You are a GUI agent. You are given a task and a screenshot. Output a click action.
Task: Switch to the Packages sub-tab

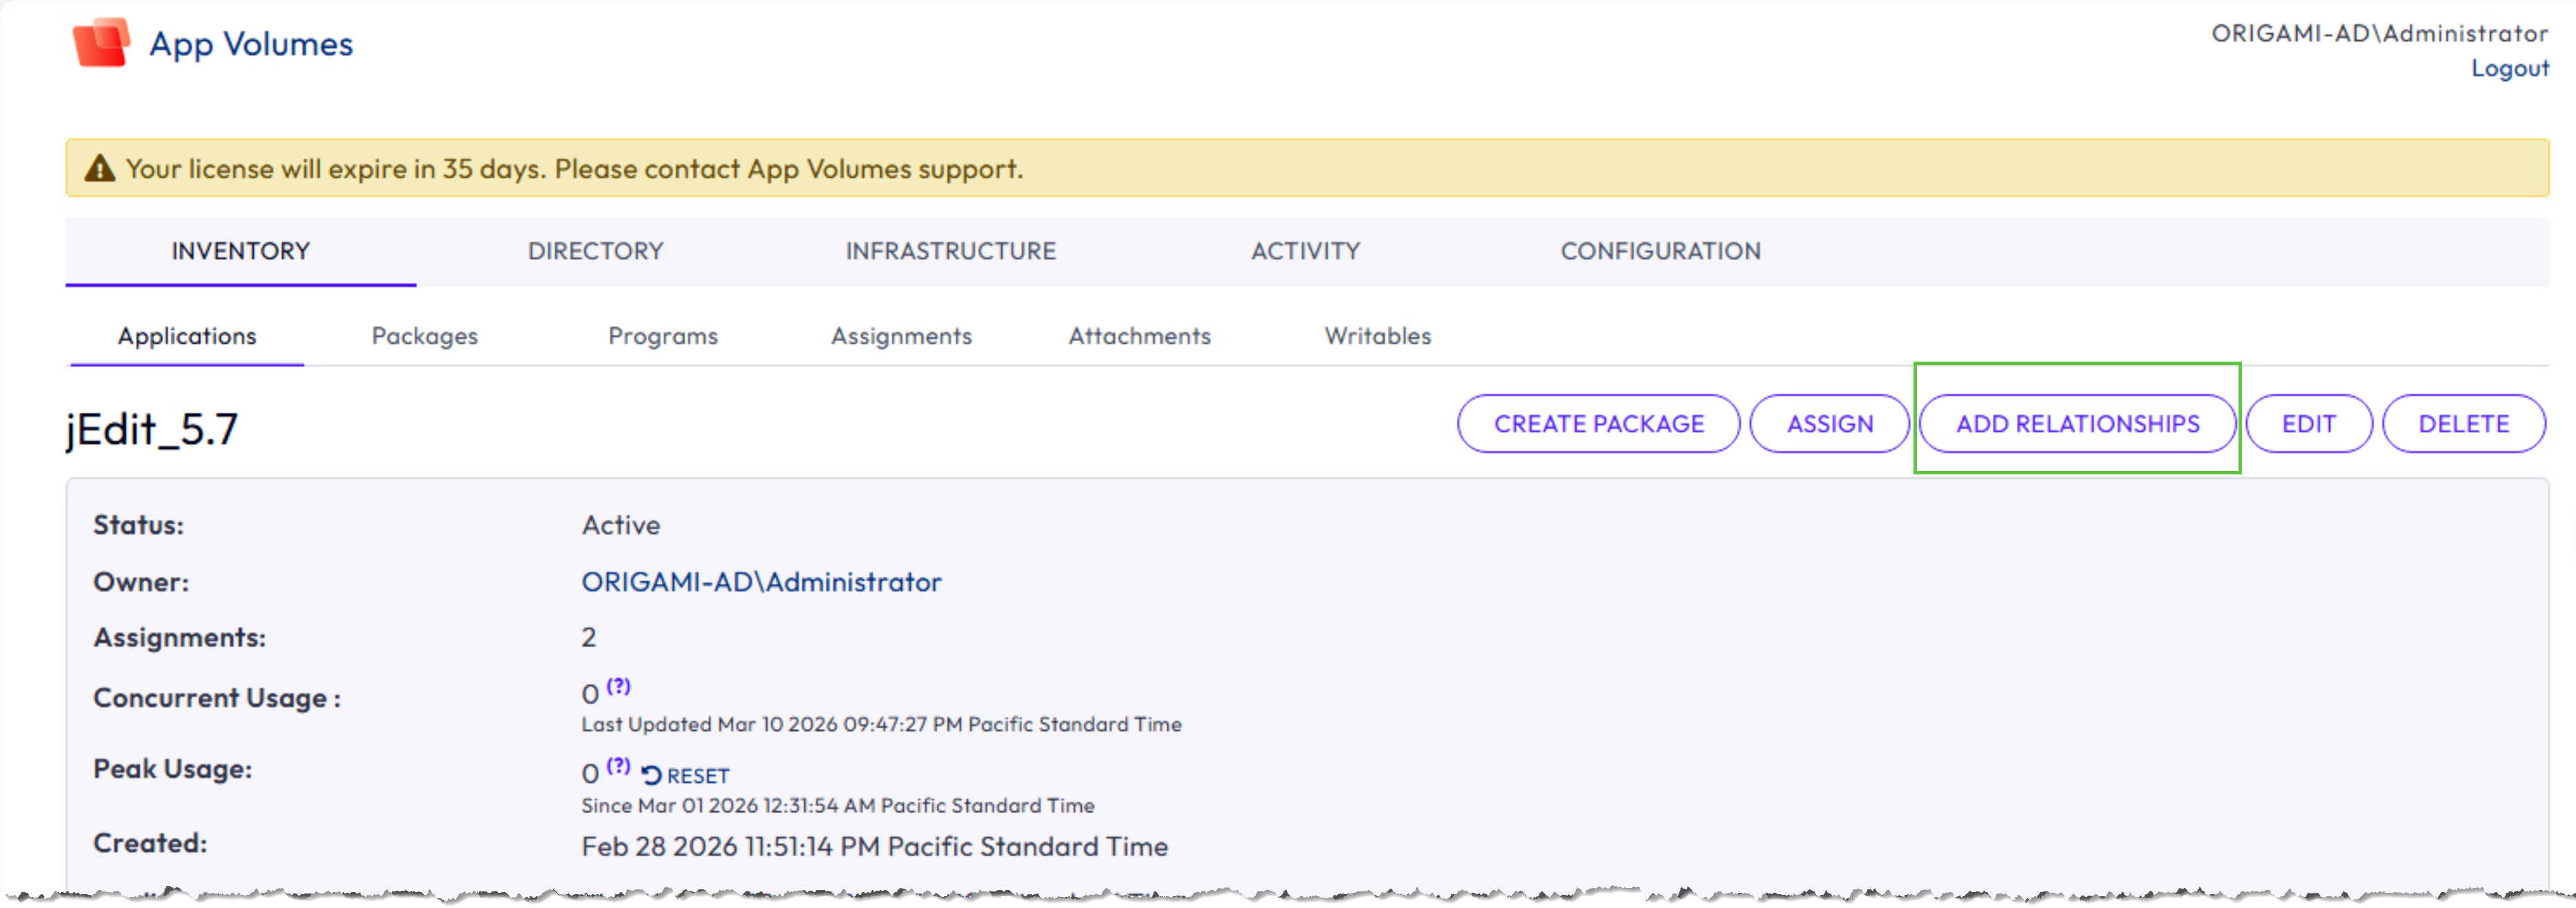[425, 336]
